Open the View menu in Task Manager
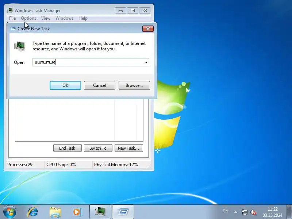The image size is (292, 219). coord(46,18)
